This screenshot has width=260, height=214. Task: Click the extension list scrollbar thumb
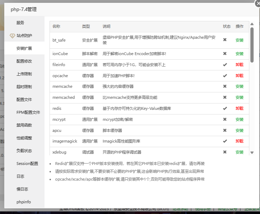click(x=252, y=44)
